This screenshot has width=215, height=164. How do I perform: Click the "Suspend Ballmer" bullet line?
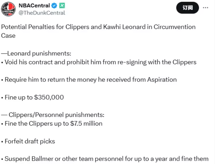105,159
